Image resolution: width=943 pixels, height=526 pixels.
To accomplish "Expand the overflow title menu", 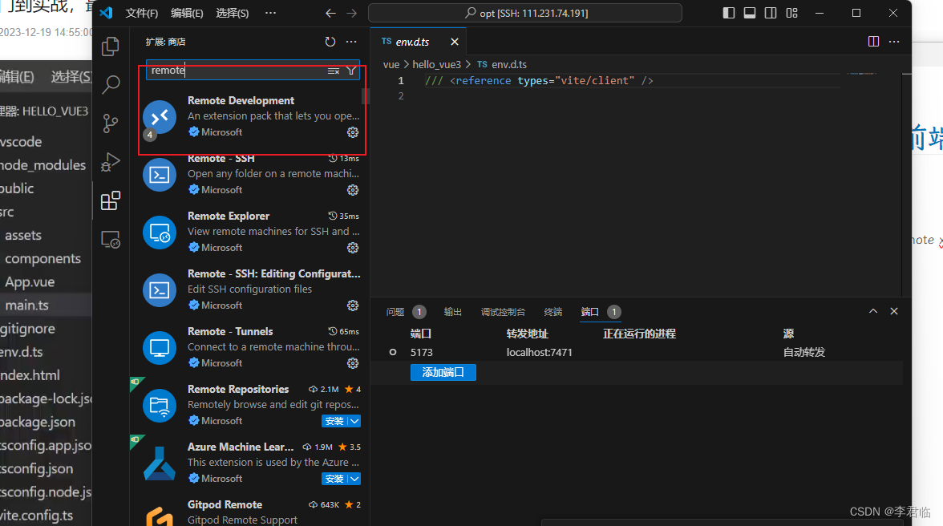I will pyautogui.click(x=271, y=13).
